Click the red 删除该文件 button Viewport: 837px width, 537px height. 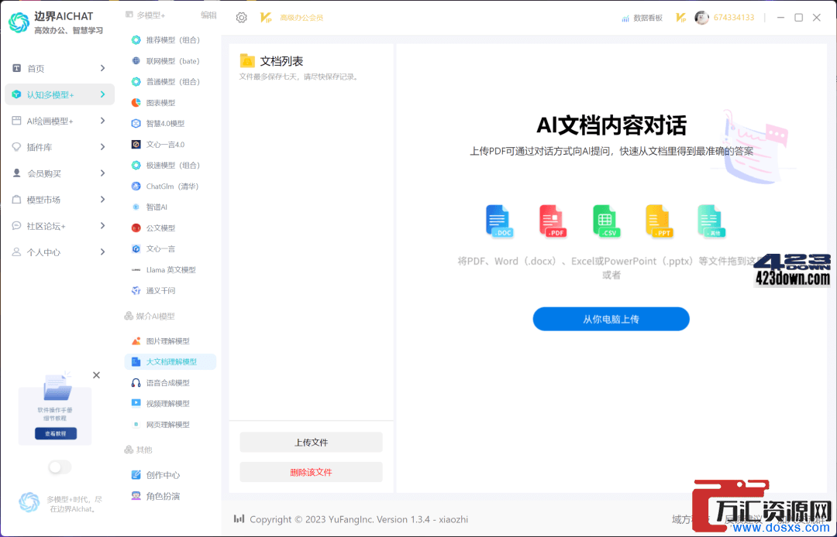pyautogui.click(x=312, y=472)
